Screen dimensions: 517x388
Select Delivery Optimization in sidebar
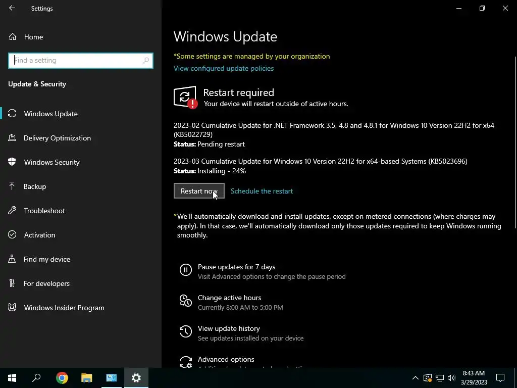(81, 138)
